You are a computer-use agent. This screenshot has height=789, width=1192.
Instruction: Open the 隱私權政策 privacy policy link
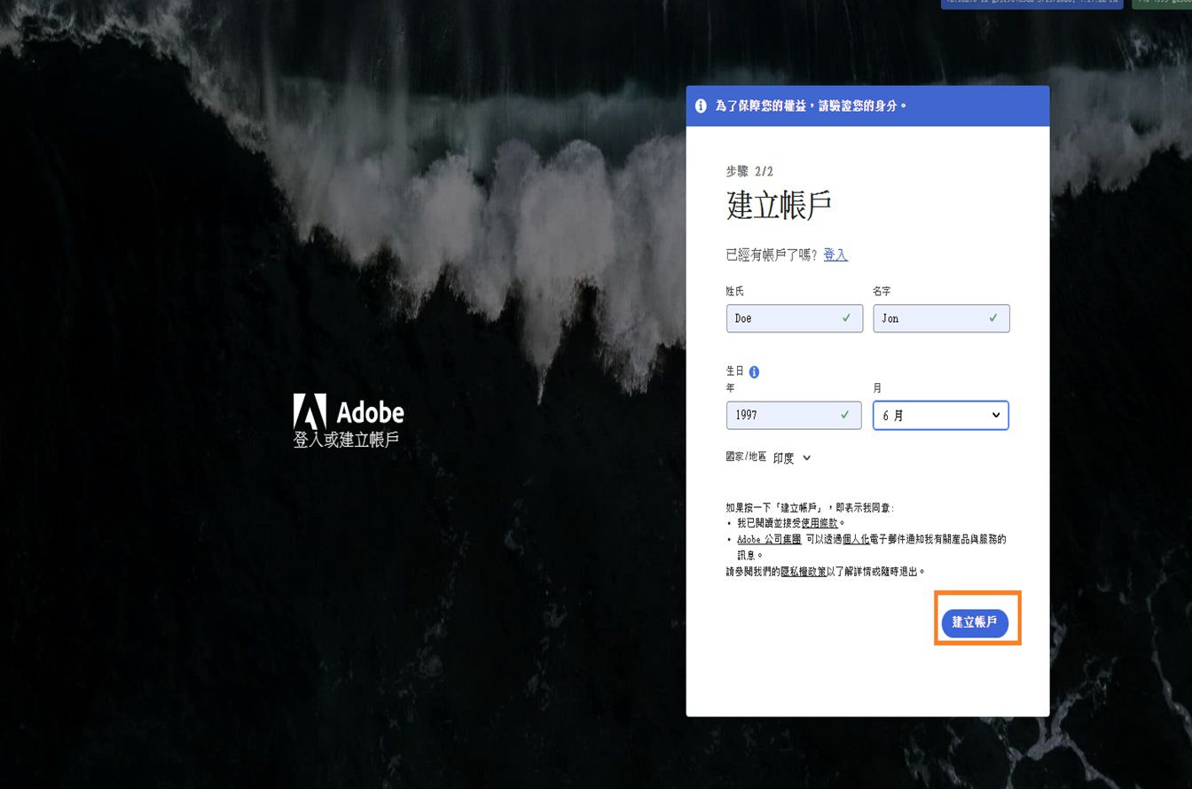804,571
